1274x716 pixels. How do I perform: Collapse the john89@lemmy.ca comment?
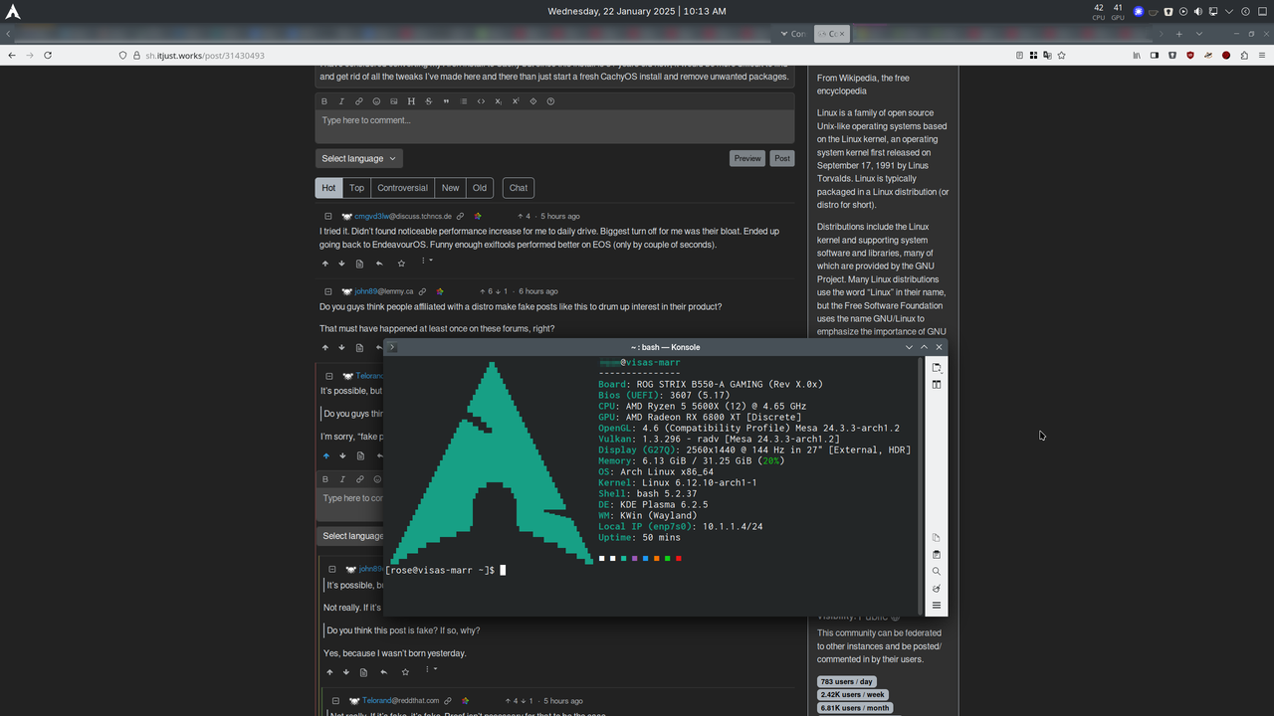327,291
